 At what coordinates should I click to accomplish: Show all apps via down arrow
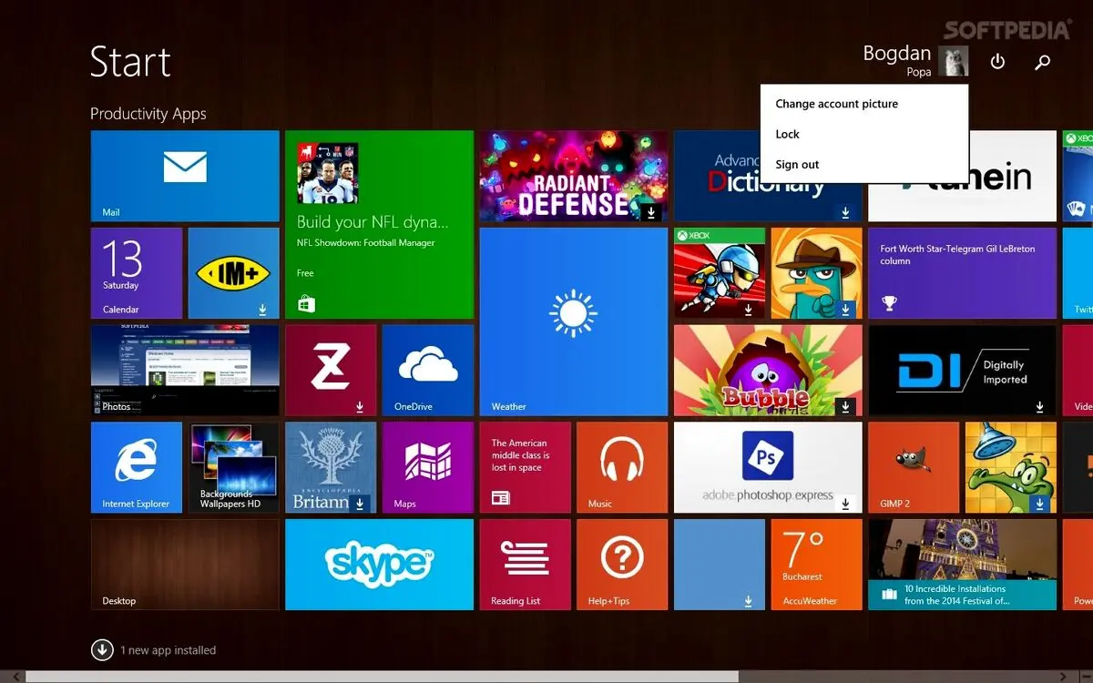tap(101, 649)
